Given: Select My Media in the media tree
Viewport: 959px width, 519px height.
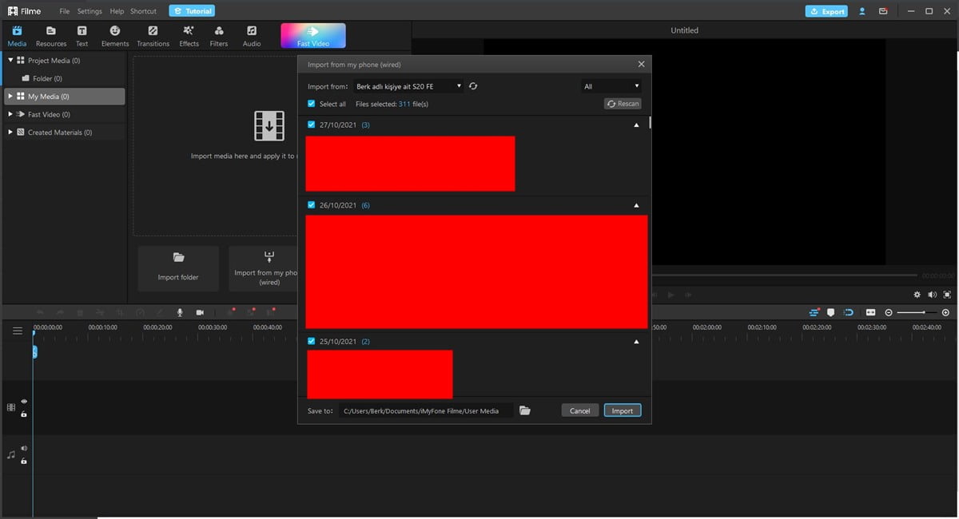Looking at the screenshot, I should 48,97.
